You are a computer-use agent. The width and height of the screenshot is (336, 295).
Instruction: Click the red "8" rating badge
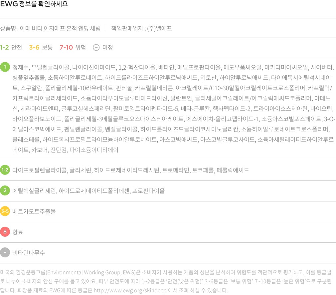click(5, 232)
